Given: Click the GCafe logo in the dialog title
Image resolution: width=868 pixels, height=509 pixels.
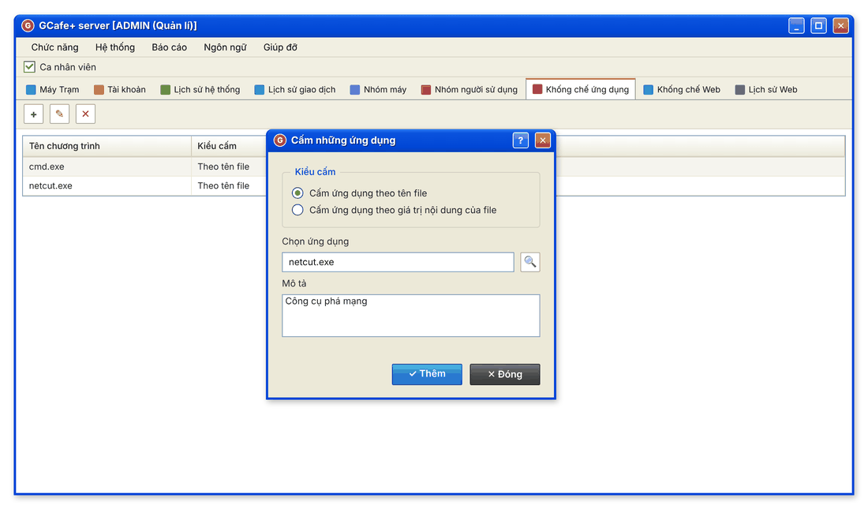Looking at the screenshot, I should tap(280, 140).
